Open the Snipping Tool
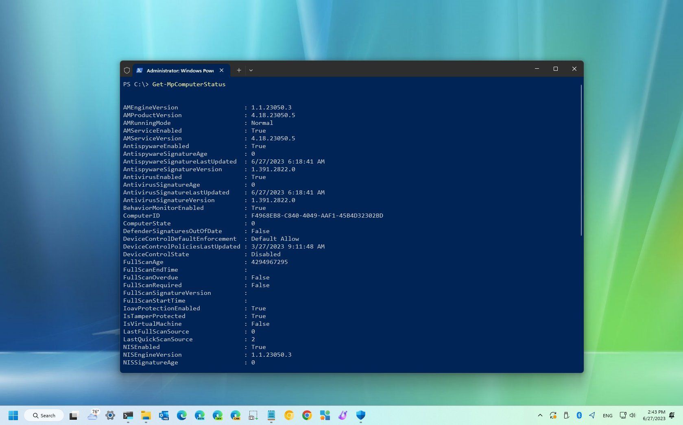 click(252, 415)
